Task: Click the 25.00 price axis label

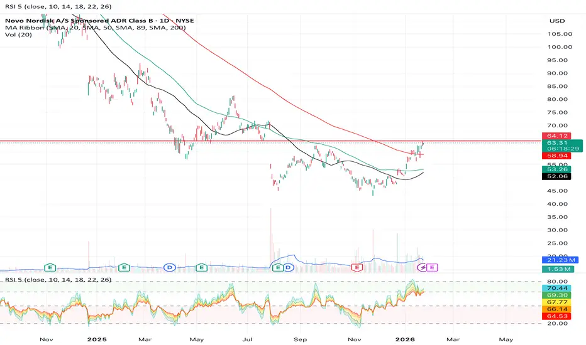Action: [x=558, y=243]
